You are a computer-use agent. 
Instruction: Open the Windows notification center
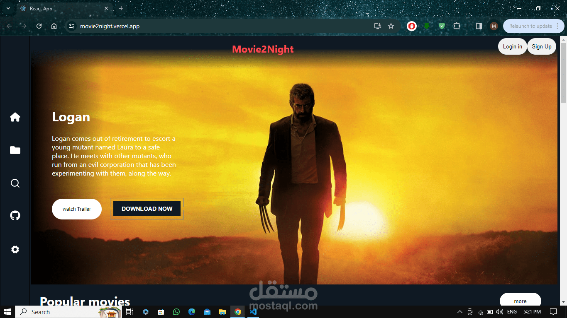(553, 312)
